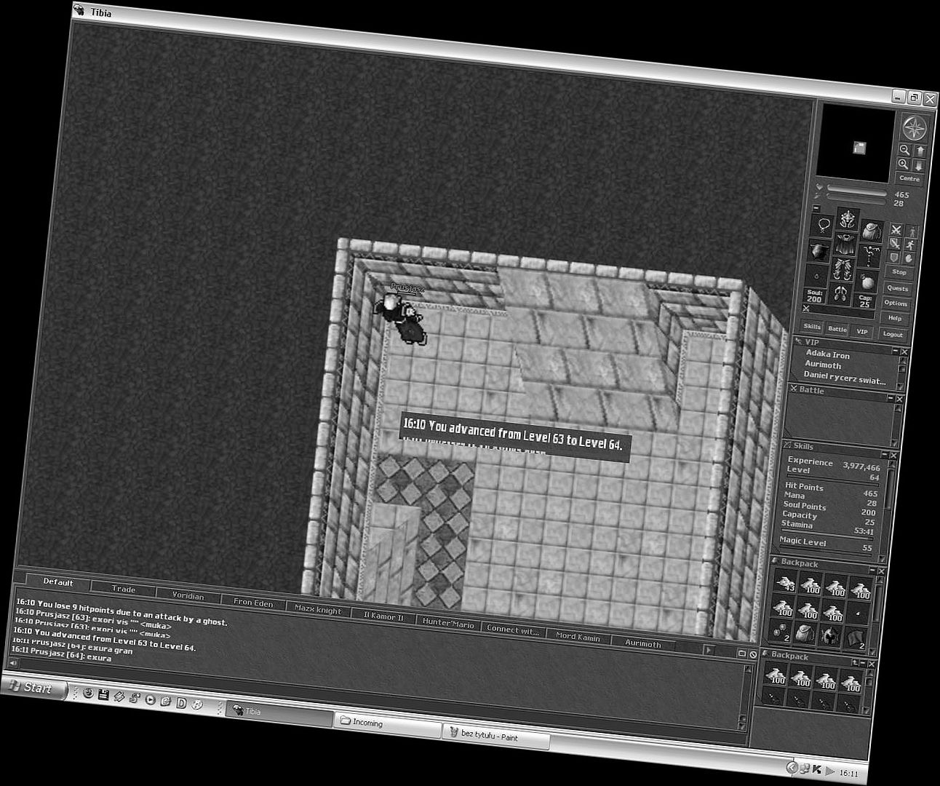This screenshot has height=786, width=940.
Task: Click the amulet necklace equipment slot
Action: point(822,225)
